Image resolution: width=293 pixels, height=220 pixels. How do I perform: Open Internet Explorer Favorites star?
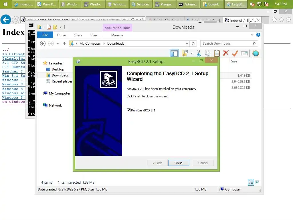282,20
